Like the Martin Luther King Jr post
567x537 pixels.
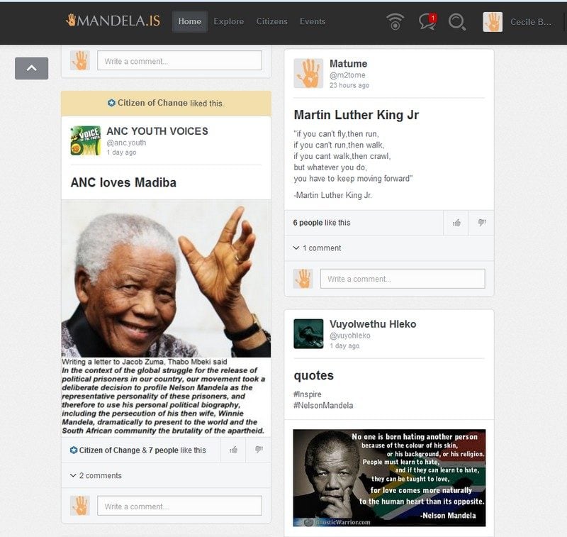(456, 223)
